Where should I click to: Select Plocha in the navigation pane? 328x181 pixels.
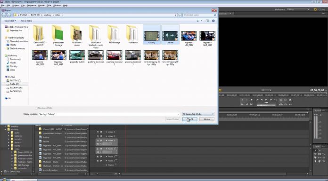pyautogui.click(x=13, y=45)
